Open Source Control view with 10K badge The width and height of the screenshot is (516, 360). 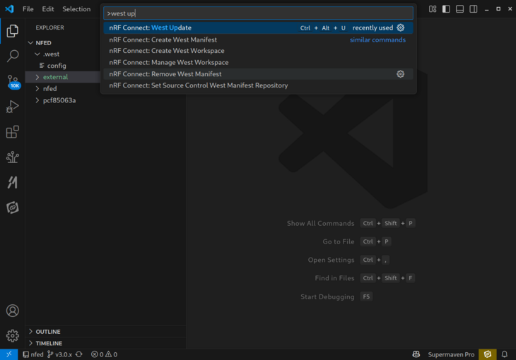point(13,81)
